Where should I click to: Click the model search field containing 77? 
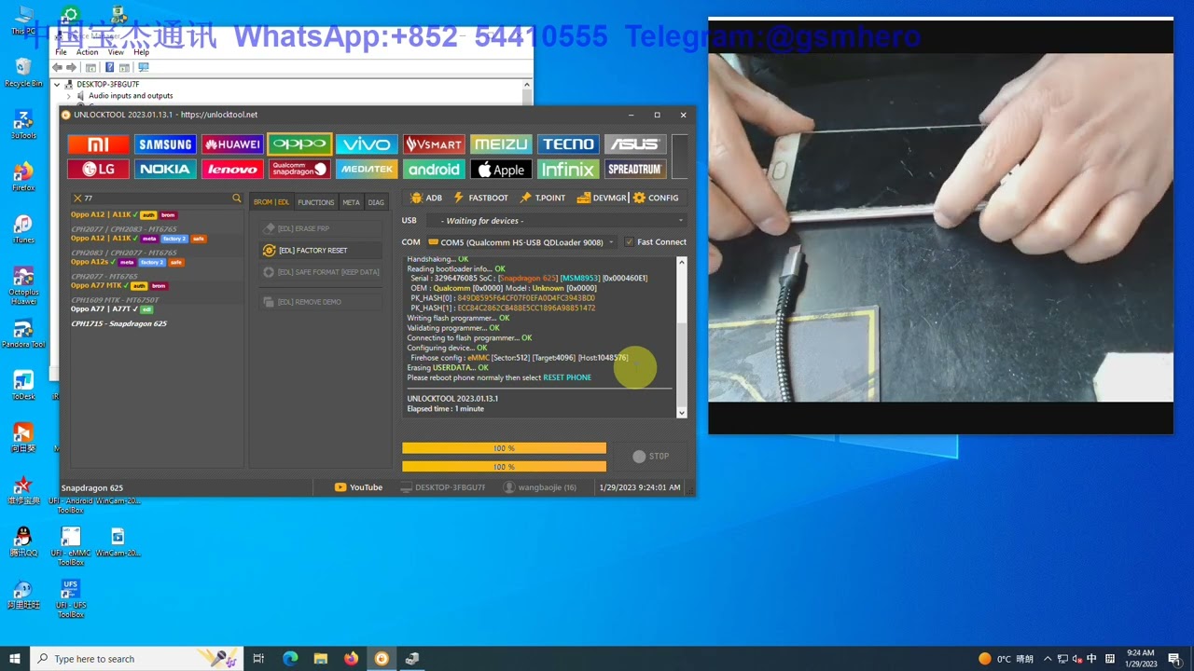[x=157, y=199]
